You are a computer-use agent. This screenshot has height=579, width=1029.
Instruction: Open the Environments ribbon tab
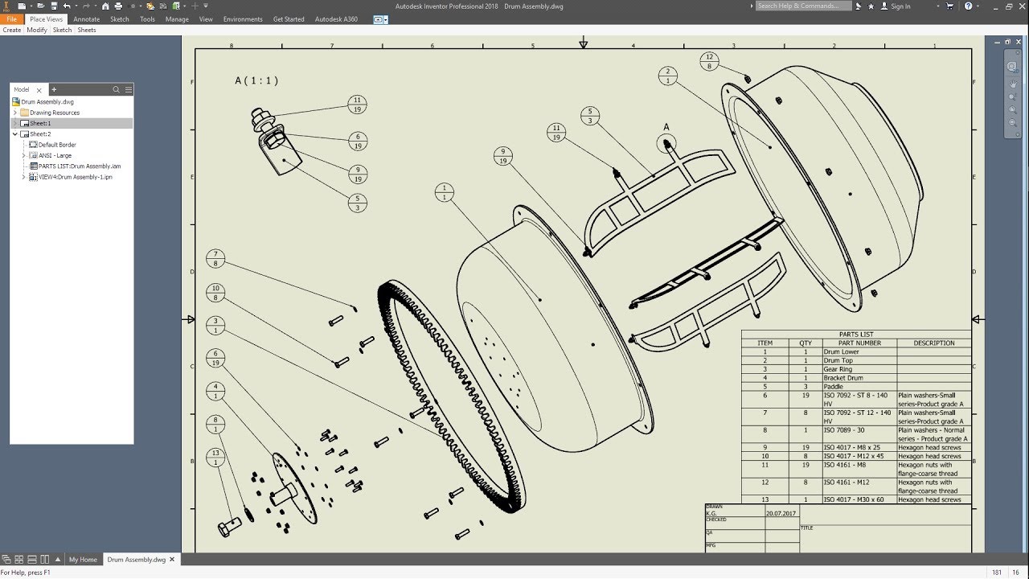pos(243,18)
